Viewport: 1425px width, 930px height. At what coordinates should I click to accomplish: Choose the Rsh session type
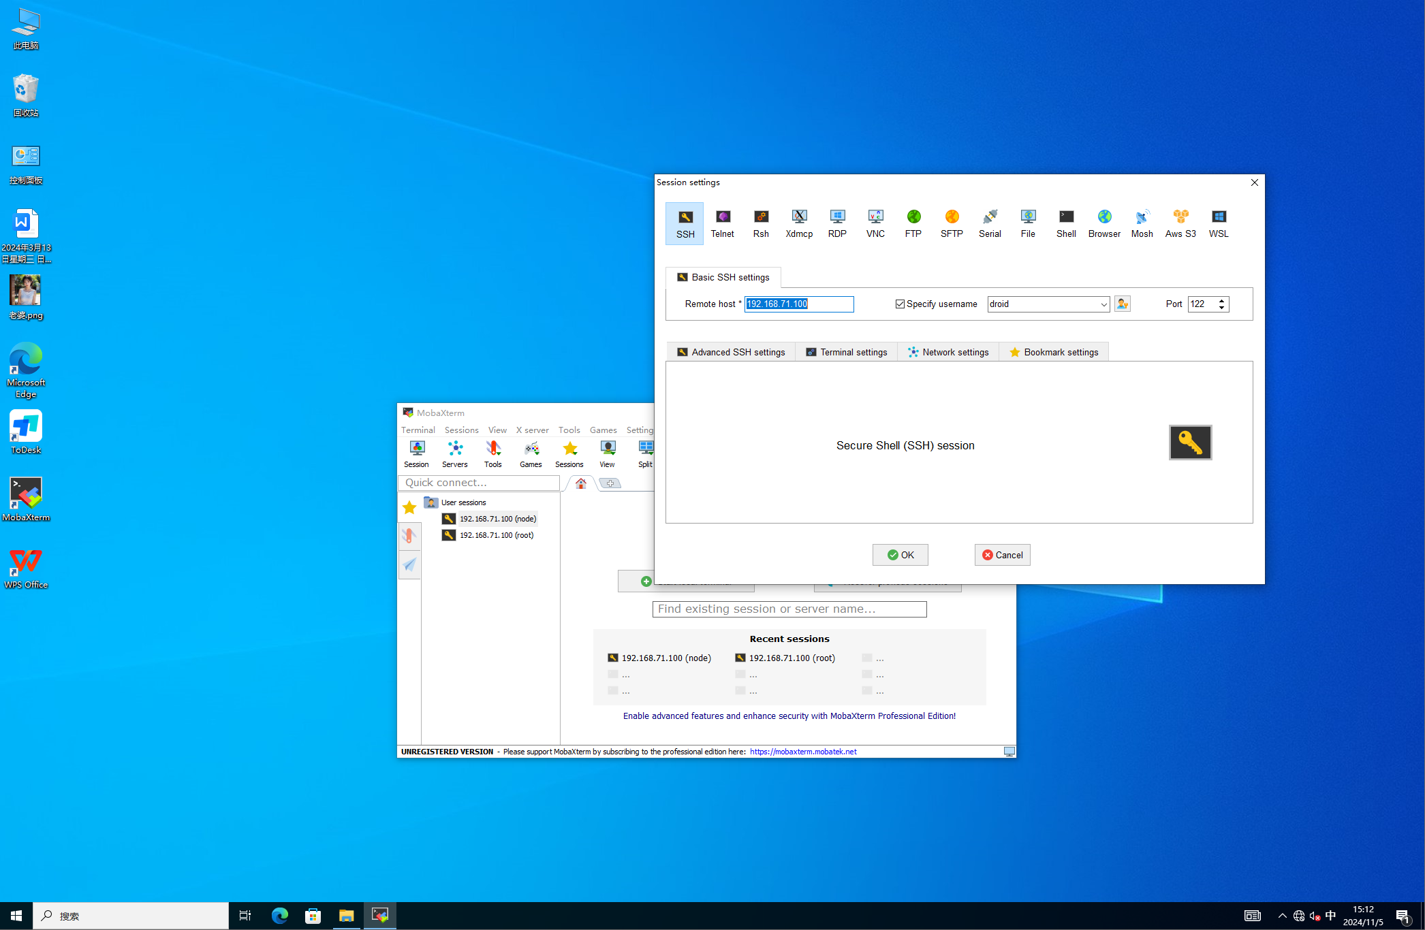[761, 223]
